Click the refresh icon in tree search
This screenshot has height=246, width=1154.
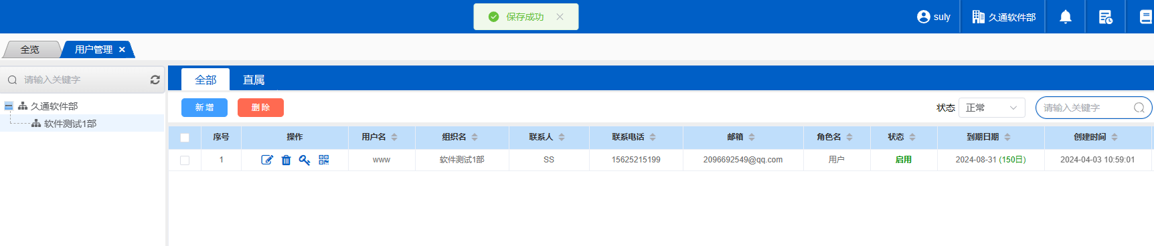click(155, 80)
